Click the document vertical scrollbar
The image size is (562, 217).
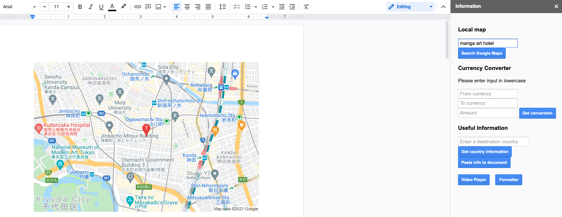(x=447, y=40)
